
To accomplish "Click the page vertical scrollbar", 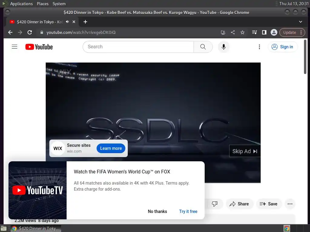I will [x=305, y=57].
